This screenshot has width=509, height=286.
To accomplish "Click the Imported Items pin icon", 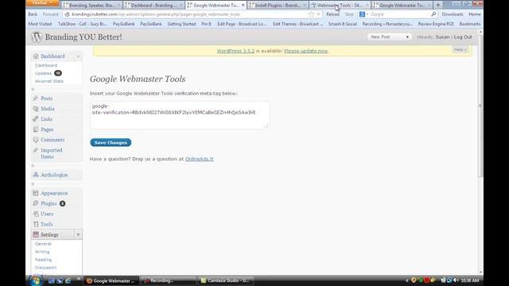I will click(36, 150).
